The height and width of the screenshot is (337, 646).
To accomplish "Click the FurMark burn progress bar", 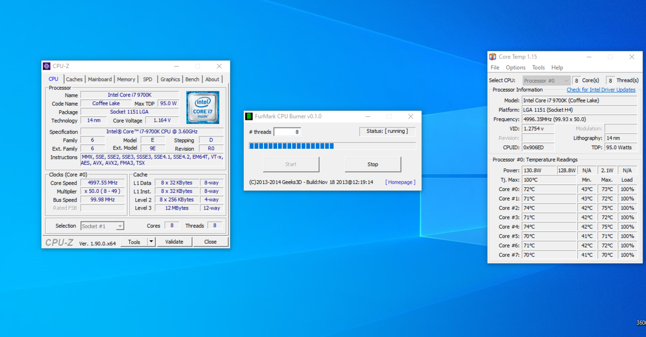I will tap(333, 146).
